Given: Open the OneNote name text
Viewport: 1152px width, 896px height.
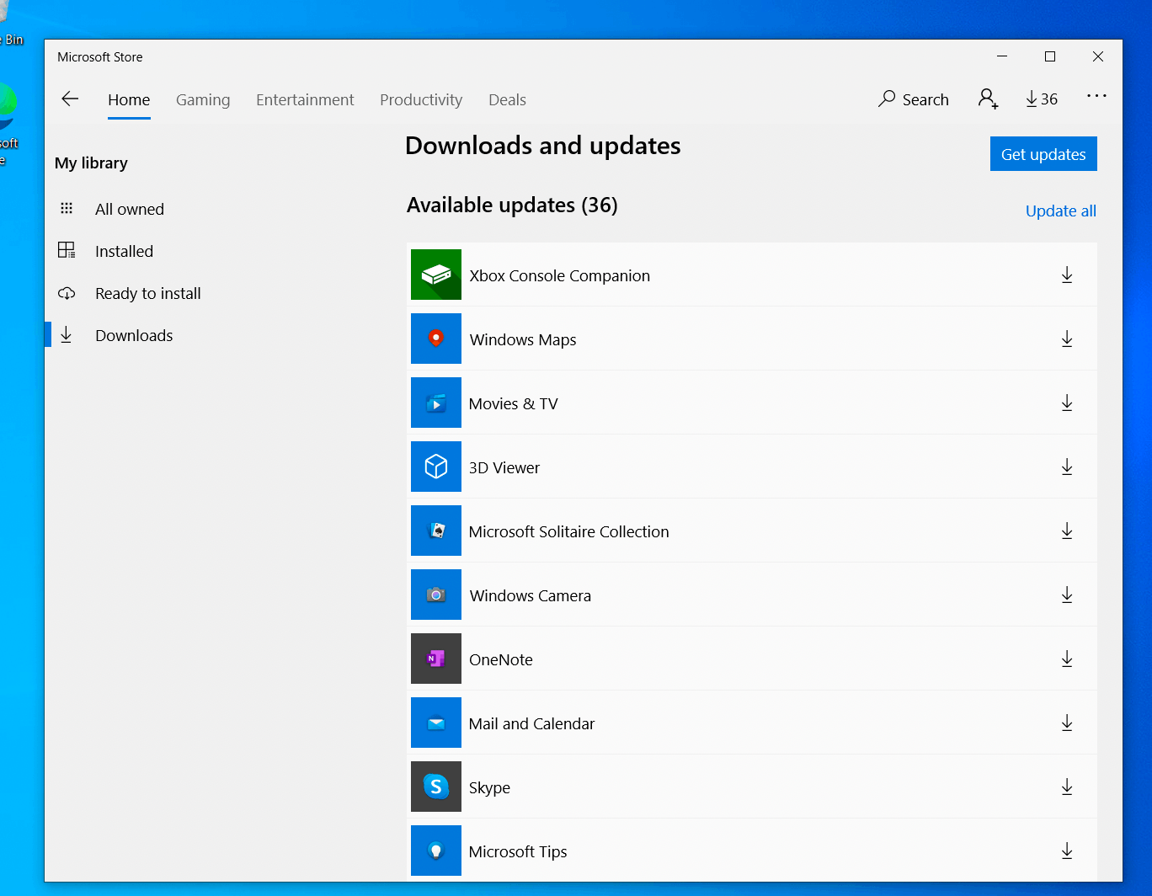Looking at the screenshot, I should 501,659.
